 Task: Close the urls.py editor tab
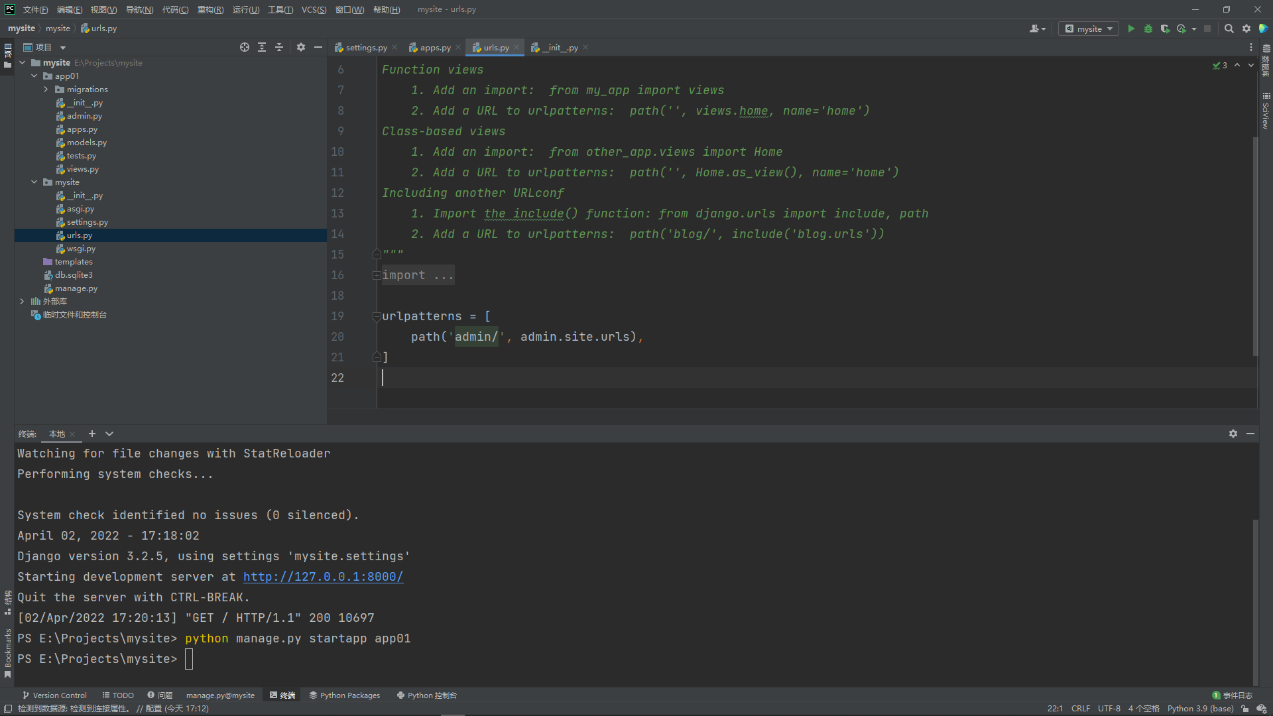(516, 47)
